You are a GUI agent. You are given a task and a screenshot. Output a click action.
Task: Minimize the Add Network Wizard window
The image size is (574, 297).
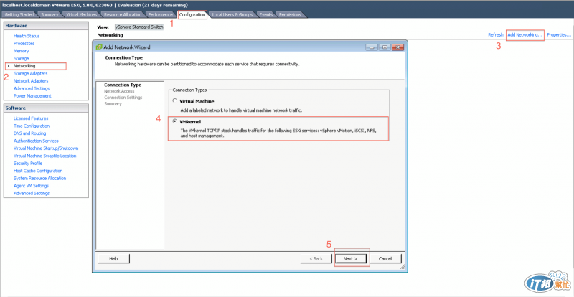(372, 47)
